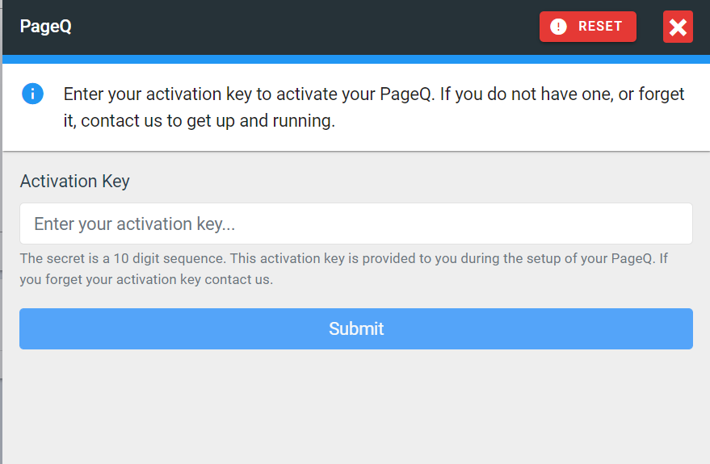Click the Activation Key field label
The height and width of the screenshot is (464, 710).
coord(74,181)
